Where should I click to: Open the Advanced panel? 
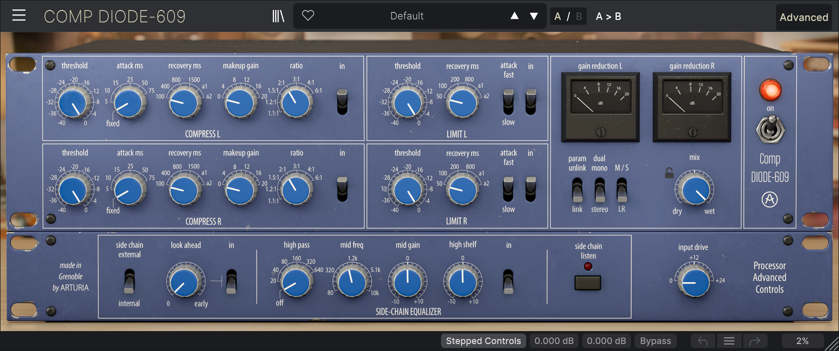(804, 17)
